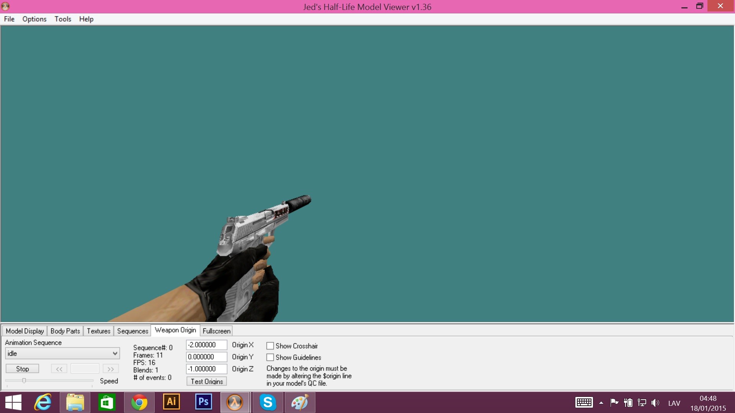
Task: Expand hidden icons in the system tray
Action: click(x=601, y=402)
